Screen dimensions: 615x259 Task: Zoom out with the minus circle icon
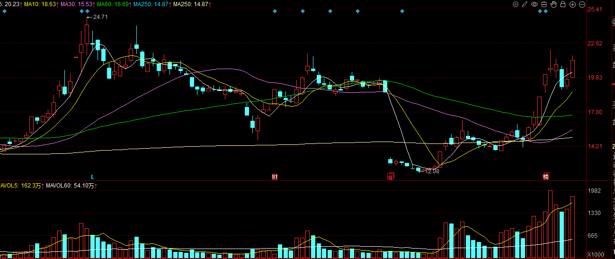click(582, 4)
